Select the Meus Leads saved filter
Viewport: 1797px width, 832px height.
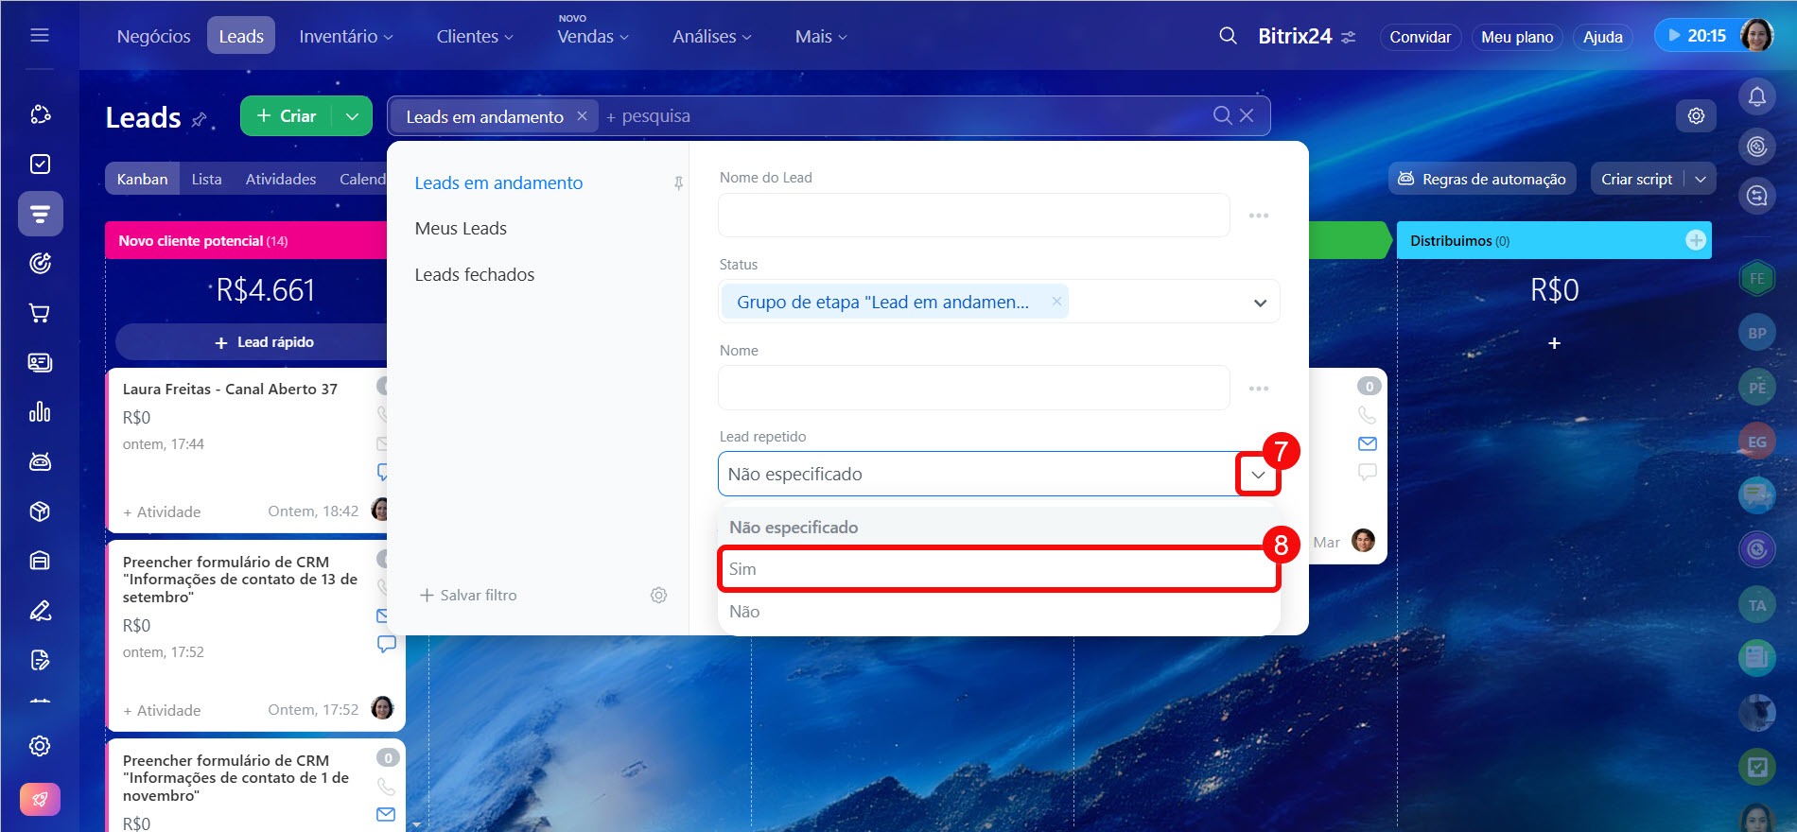point(461,229)
